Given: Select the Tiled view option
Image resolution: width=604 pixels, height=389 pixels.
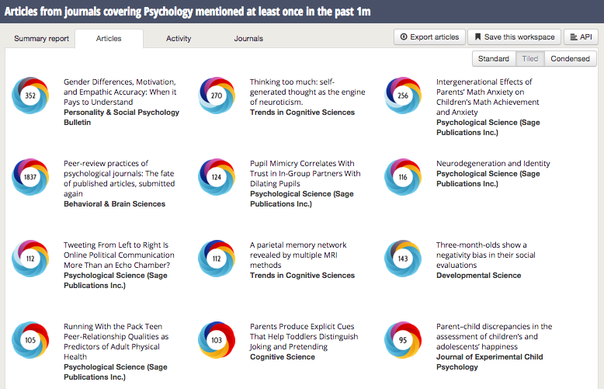Looking at the screenshot, I should [529, 59].
